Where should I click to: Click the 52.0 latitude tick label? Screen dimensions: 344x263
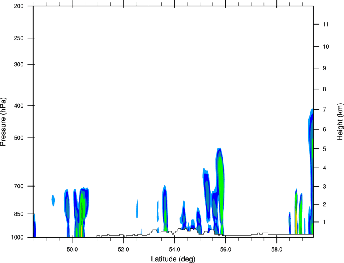point(123,250)
